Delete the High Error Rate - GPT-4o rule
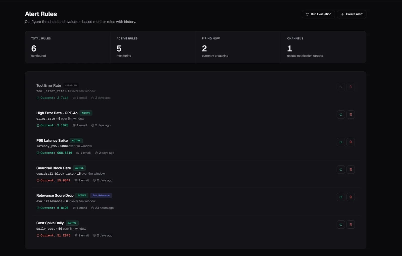 (351, 115)
